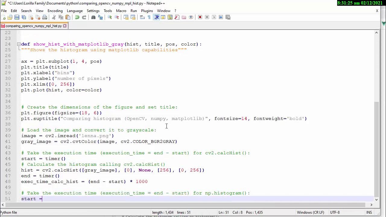Image resolution: width=386 pixels, height=217 pixels.
Task: Open the View menu
Action: pyautogui.click(x=40, y=11)
